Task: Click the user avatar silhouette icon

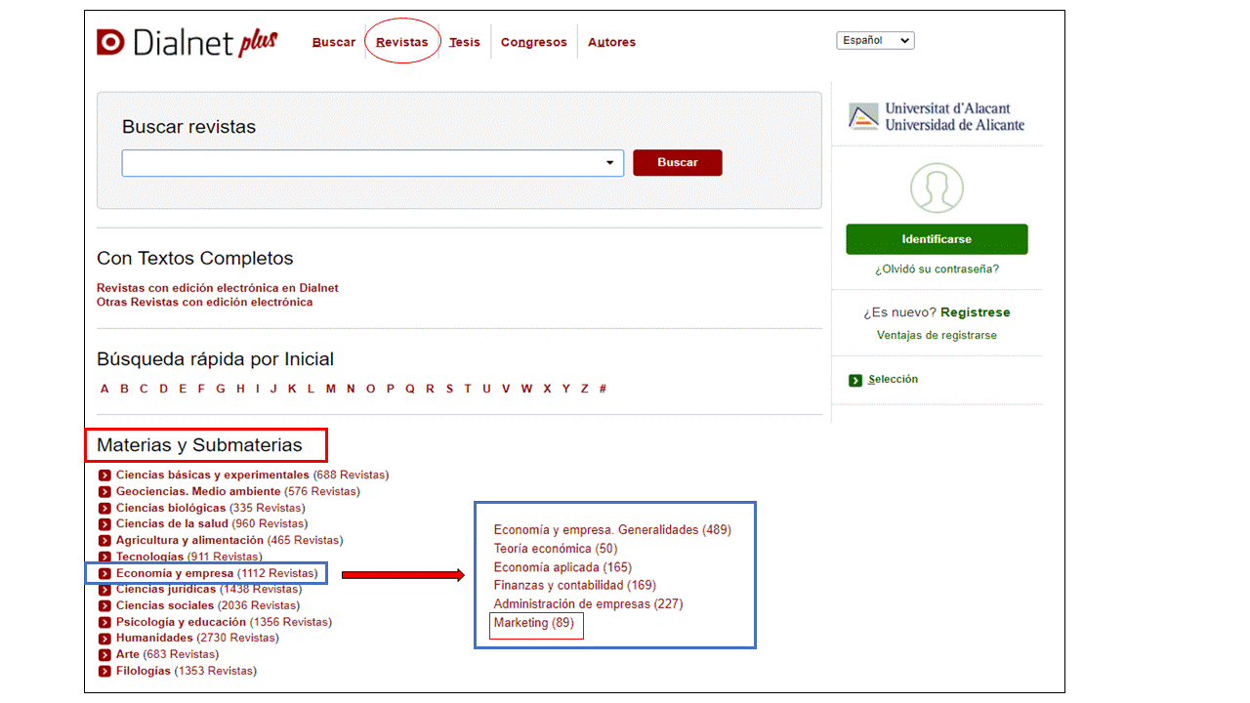Action: coord(937,187)
